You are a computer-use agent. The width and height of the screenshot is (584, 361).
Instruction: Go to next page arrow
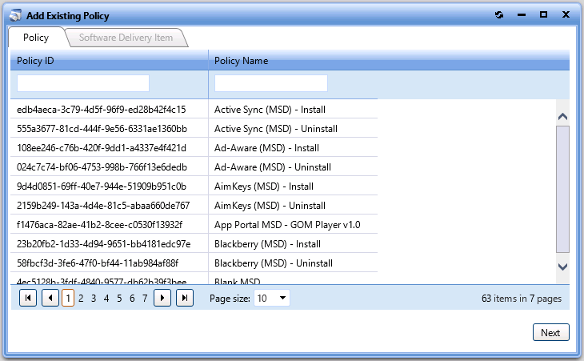click(162, 298)
